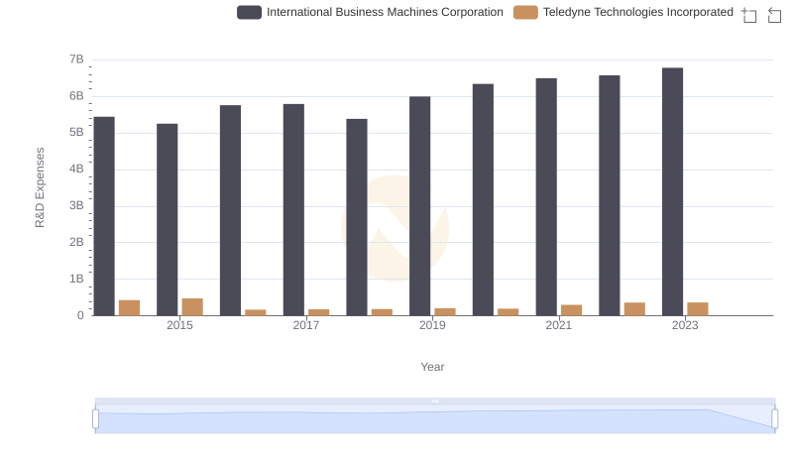Click the 2015 Teledyne orange bar

point(192,307)
